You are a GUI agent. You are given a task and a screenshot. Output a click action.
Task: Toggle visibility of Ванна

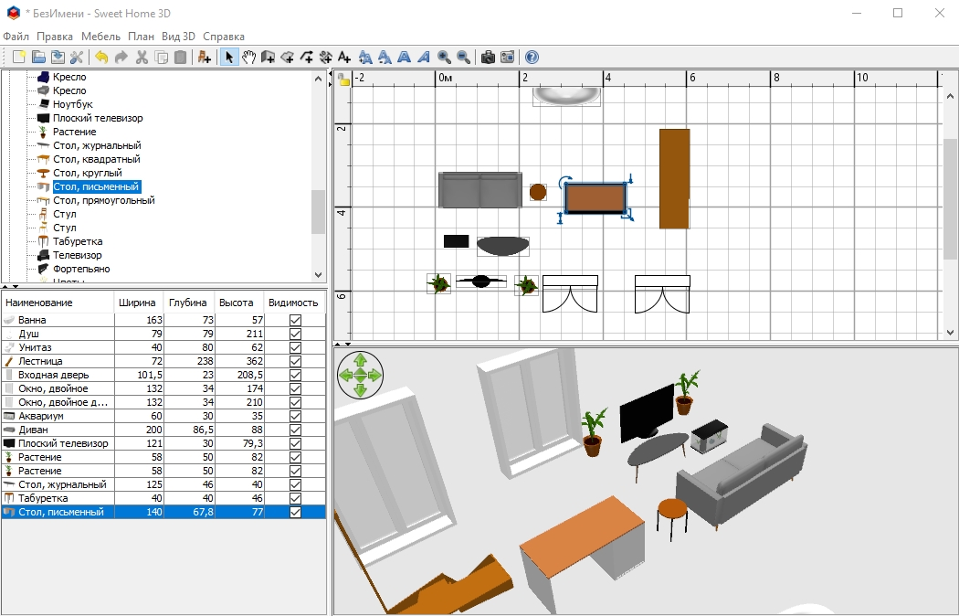295,320
